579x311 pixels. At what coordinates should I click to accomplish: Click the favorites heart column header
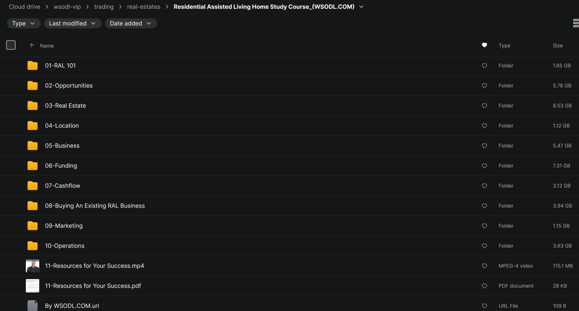click(x=484, y=45)
